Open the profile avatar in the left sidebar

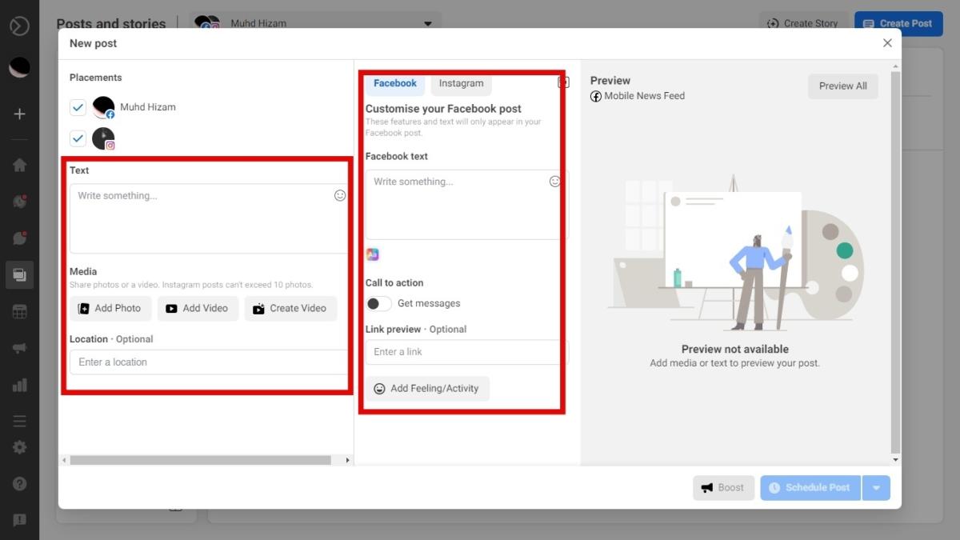pyautogui.click(x=19, y=68)
